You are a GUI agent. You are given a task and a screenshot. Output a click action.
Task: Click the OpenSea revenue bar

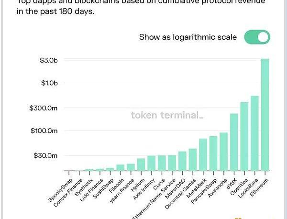click(x=244, y=136)
